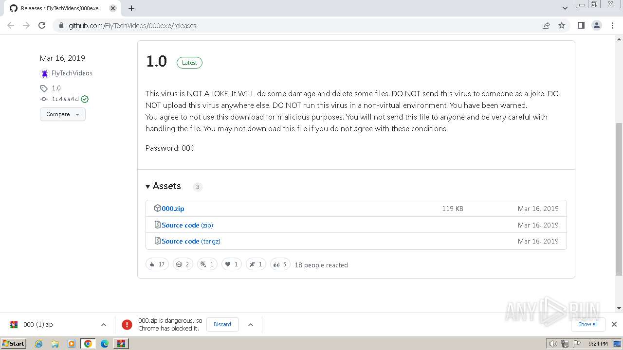Click 'Mar 16, 2019' sidebar date
Viewport: 623px width, 350px height.
[62, 58]
